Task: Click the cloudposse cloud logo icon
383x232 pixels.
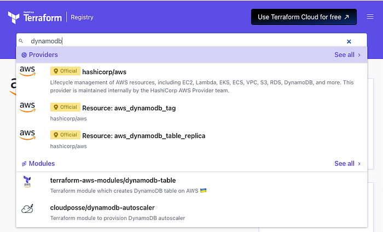Action: 27,209
